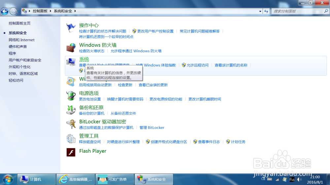Open the Flash Player heading link
Image resolution: width=330 pixels, height=185 pixels.
(x=93, y=151)
